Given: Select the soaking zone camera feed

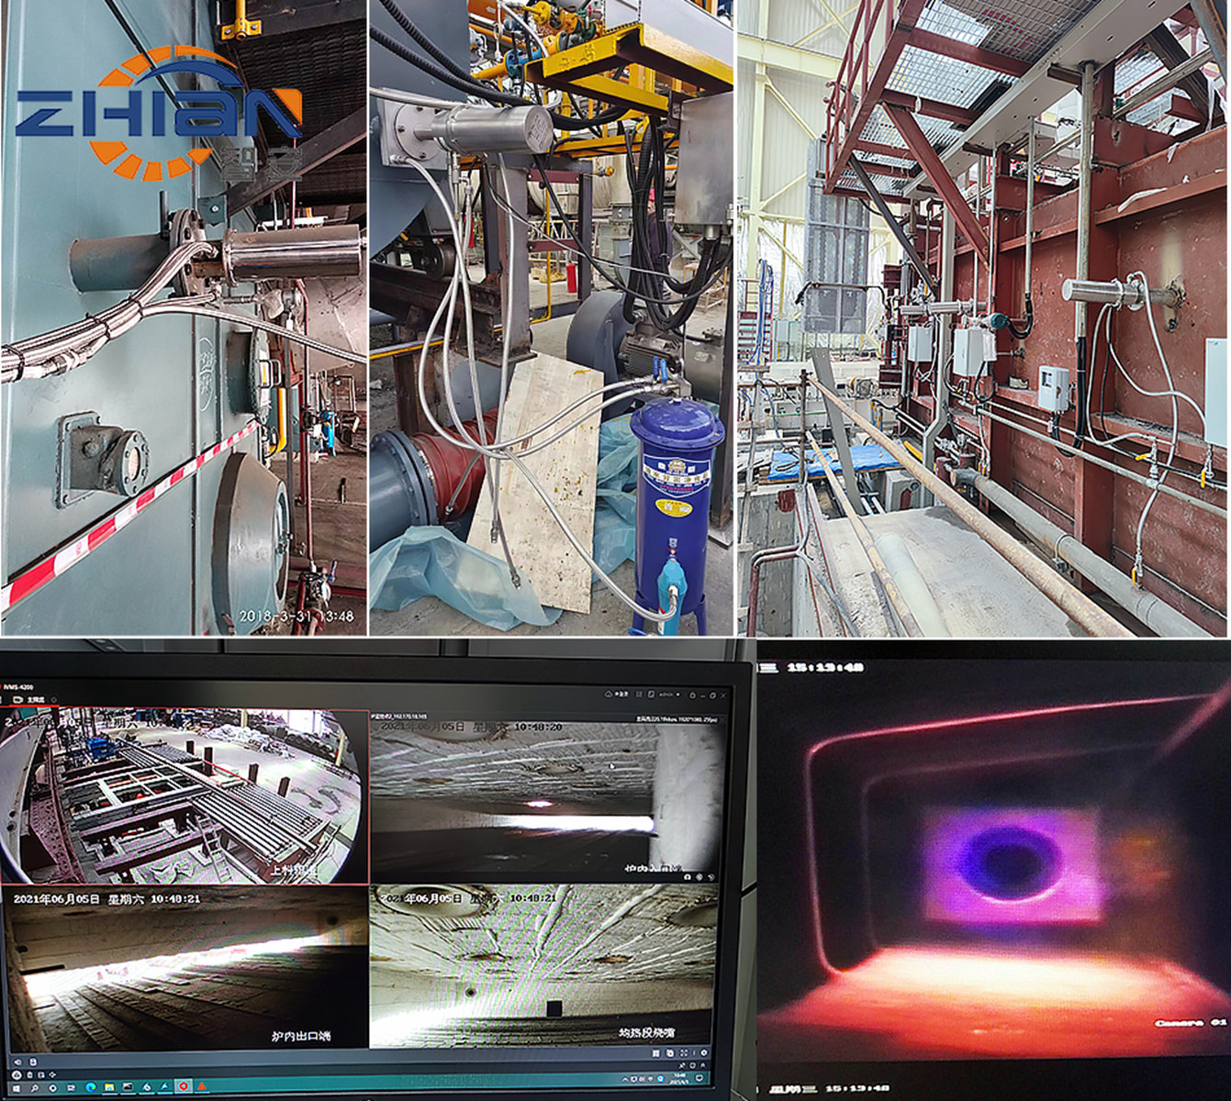Looking at the screenshot, I should click(x=543, y=968).
